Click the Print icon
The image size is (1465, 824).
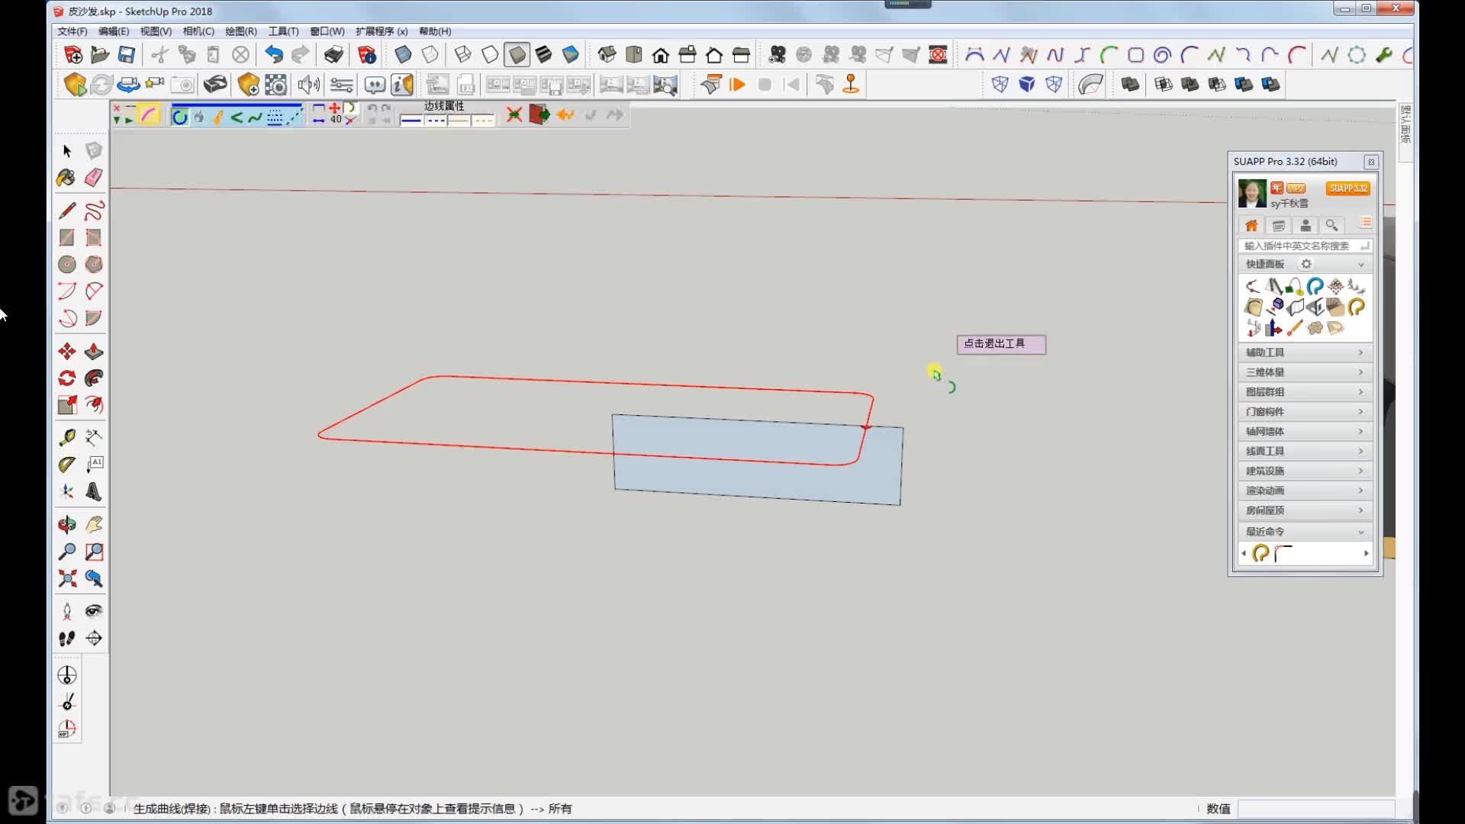333,55
